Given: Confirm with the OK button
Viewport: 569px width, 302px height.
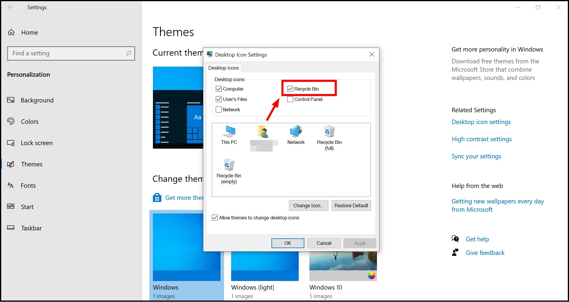Looking at the screenshot, I should click(x=288, y=243).
